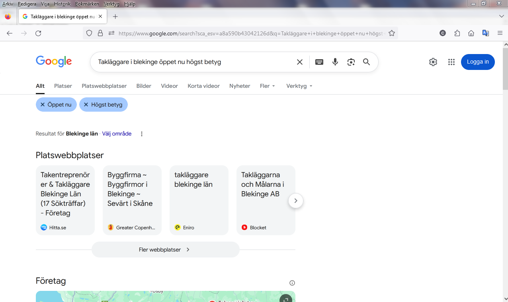
Task: Remove the Högst betyg filter chip
Action: click(86, 105)
